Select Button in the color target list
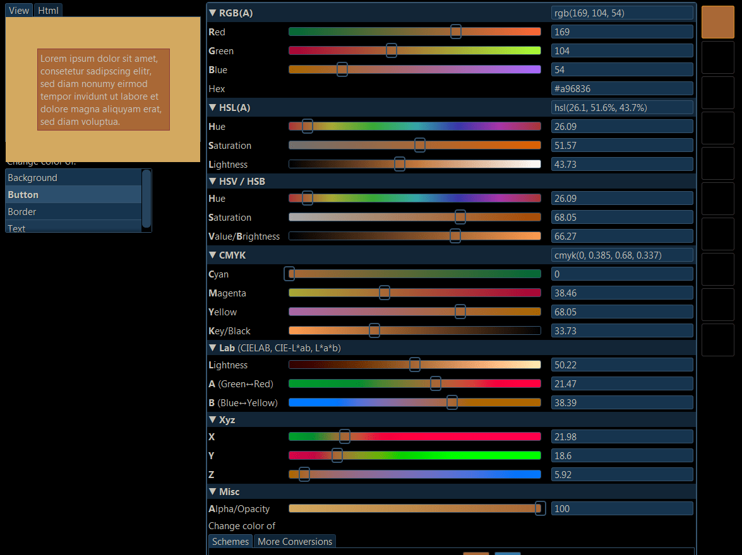The height and width of the screenshot is (555, 742). (x=74, y=195)
